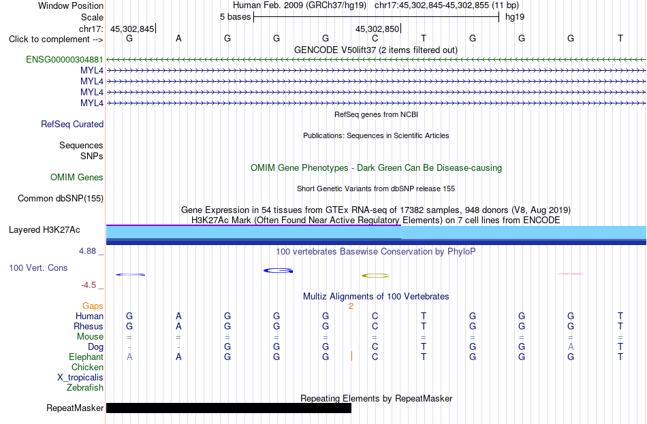Select the Rhesus species label
Screen dimensions: 647x424
click(x=89, y=327)
